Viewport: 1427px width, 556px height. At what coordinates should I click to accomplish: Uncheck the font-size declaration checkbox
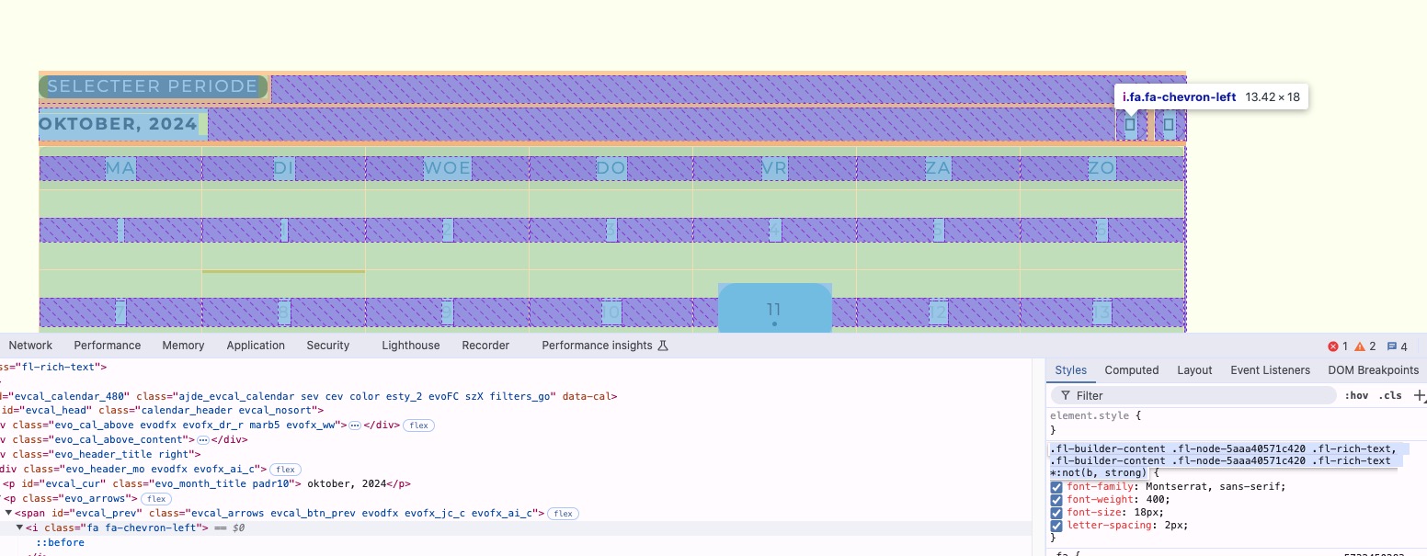(1056, 513)
